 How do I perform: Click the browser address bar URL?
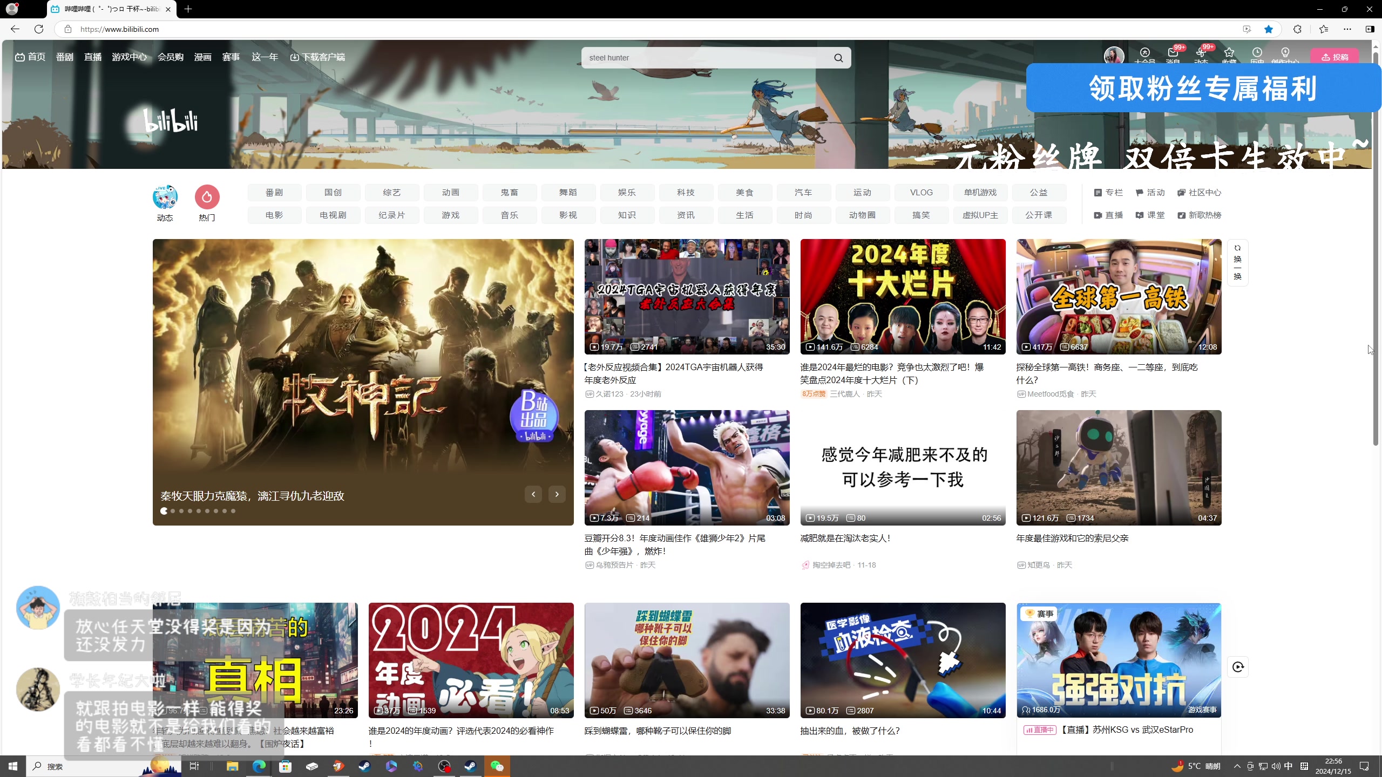119,29
